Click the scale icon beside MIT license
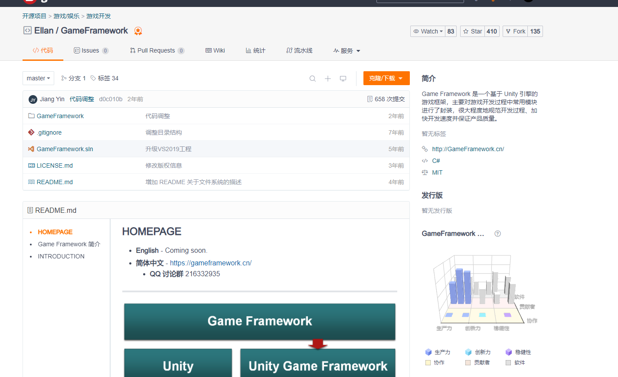Screen dimensions: 618x377 [425, 172]
